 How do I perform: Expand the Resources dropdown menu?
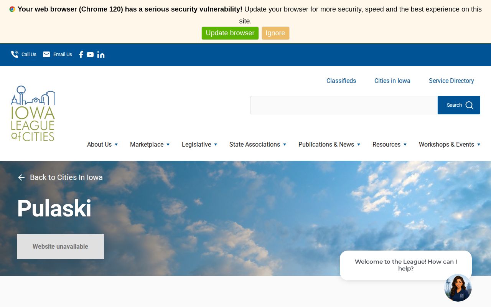[x=389, y=144]
